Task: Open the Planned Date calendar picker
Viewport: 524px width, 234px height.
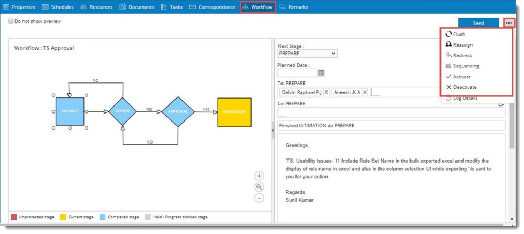Action: click(322, 73)
